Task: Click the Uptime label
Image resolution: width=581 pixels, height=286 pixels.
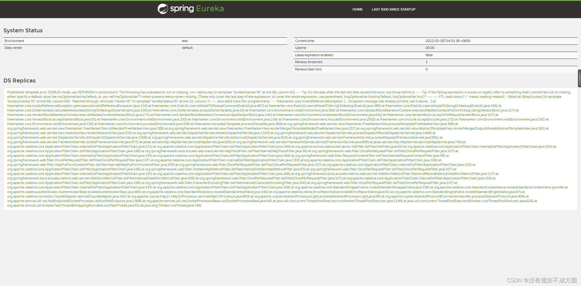Action: pos(300,48)
